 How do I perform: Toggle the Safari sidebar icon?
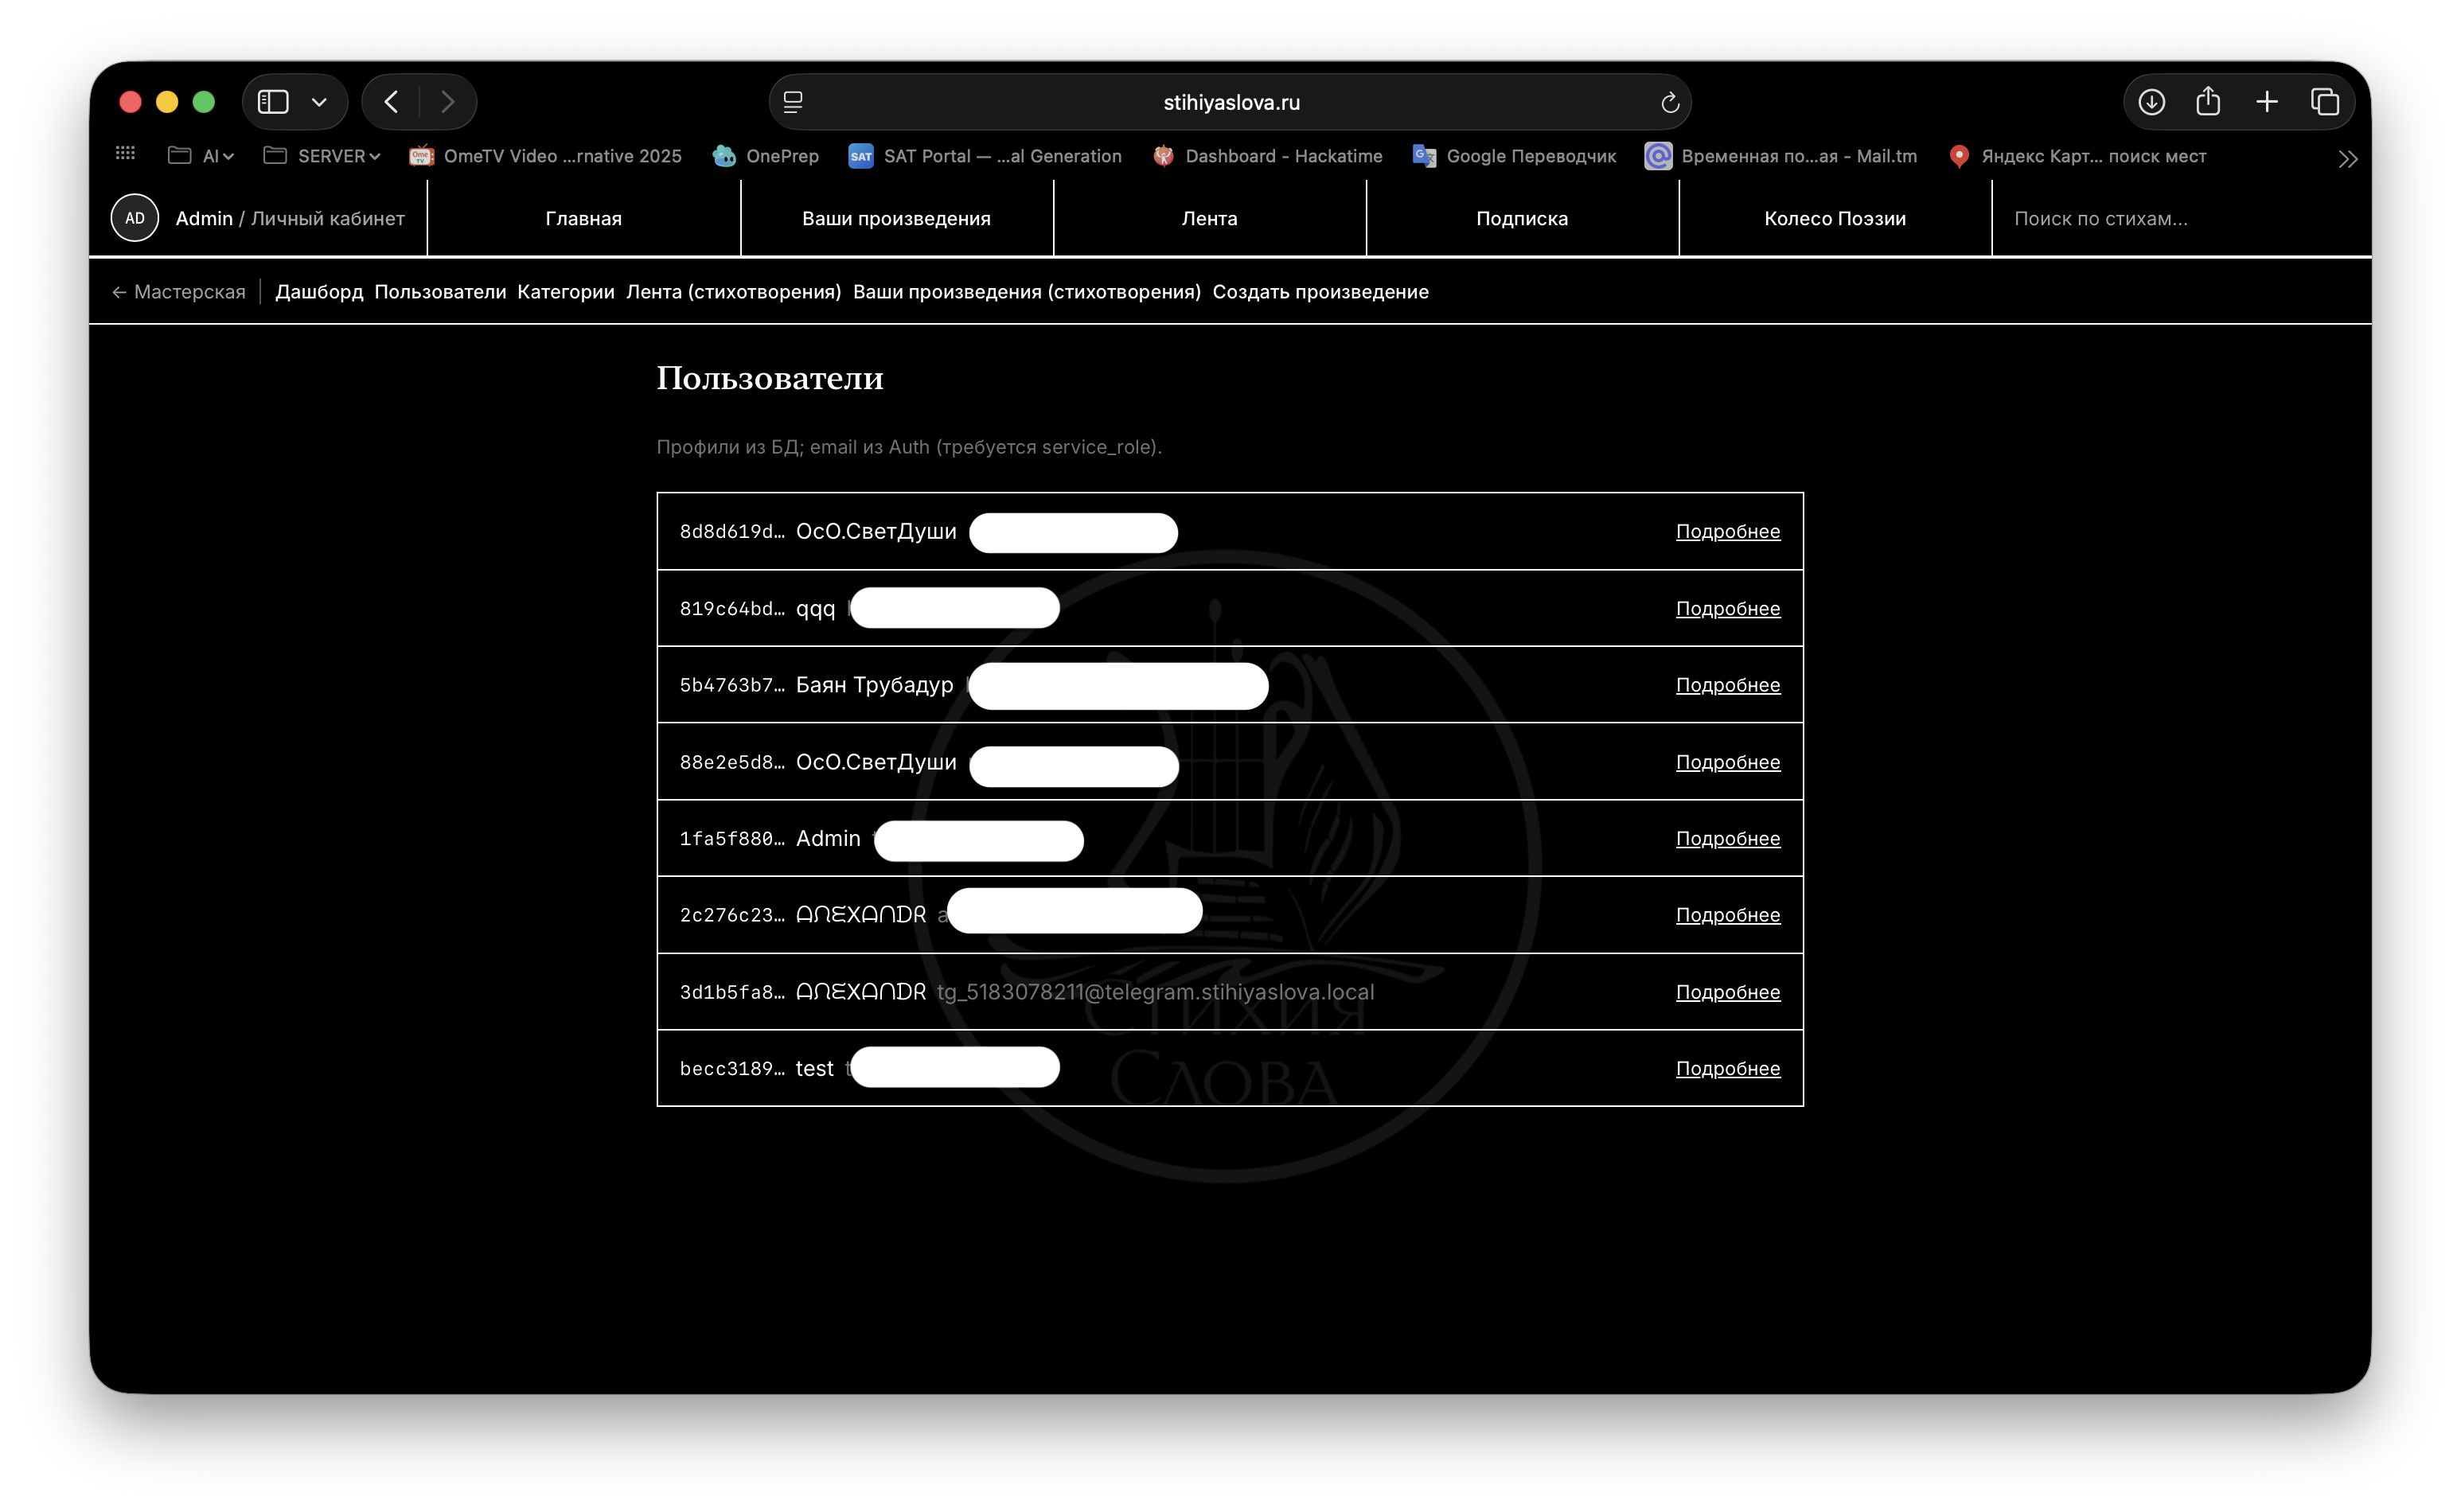273,102
